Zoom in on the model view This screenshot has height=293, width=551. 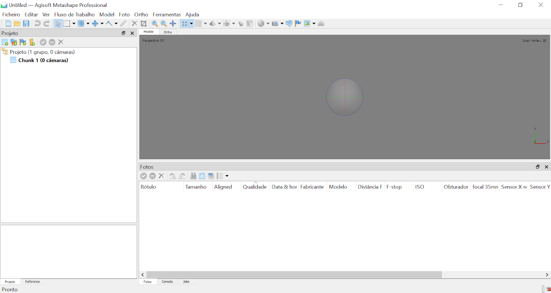point(155,23)
